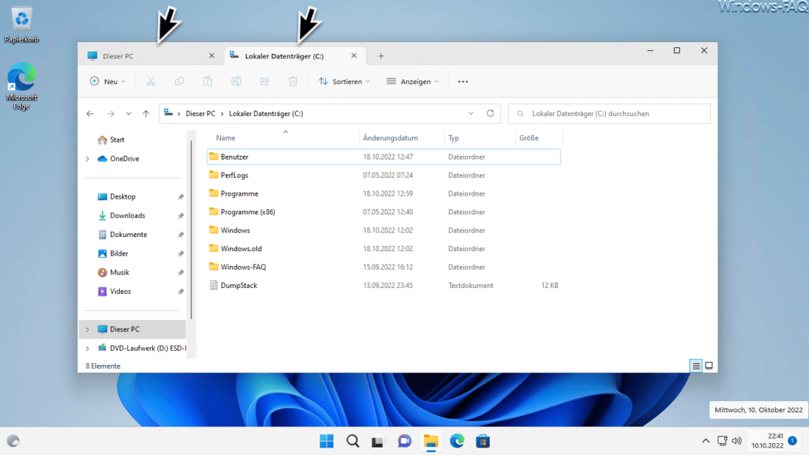Click the Delete icon in the toolbar
809x455 pixels.
point(292,81)
